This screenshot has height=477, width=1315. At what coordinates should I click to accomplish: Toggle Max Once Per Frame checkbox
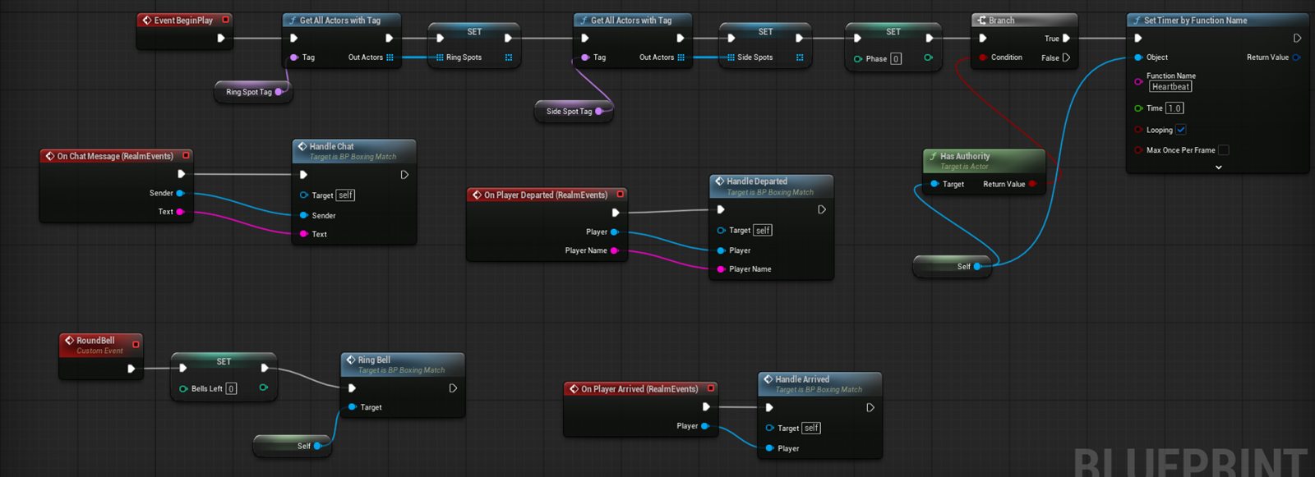[1223, 150]
